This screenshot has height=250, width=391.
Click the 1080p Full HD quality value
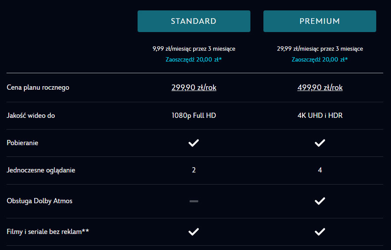(x=194, y=116)
